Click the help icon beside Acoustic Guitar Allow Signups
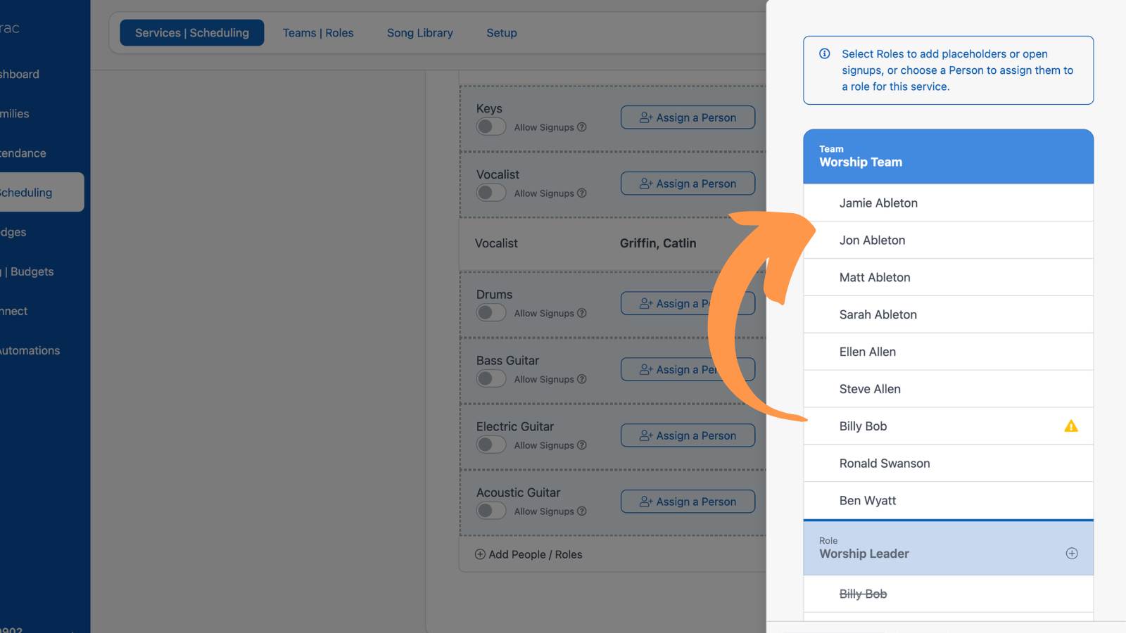This screenshot has height=633, width=1126. [x=582, y=511]
